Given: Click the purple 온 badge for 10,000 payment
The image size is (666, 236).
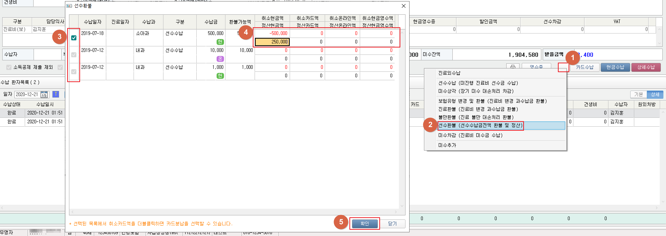Looking at the screenshot, I should 220,59.
